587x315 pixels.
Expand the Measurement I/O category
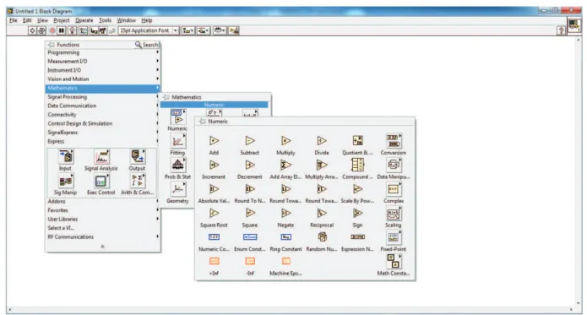point(103,61)
